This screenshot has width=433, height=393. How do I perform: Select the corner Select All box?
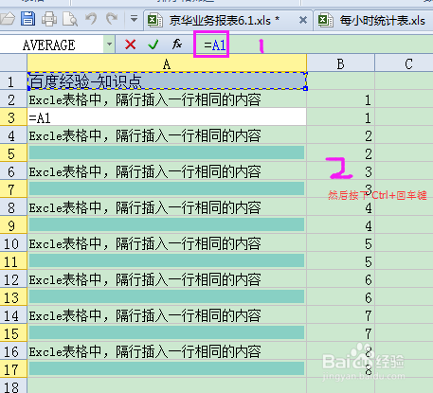tap(13, 63)
